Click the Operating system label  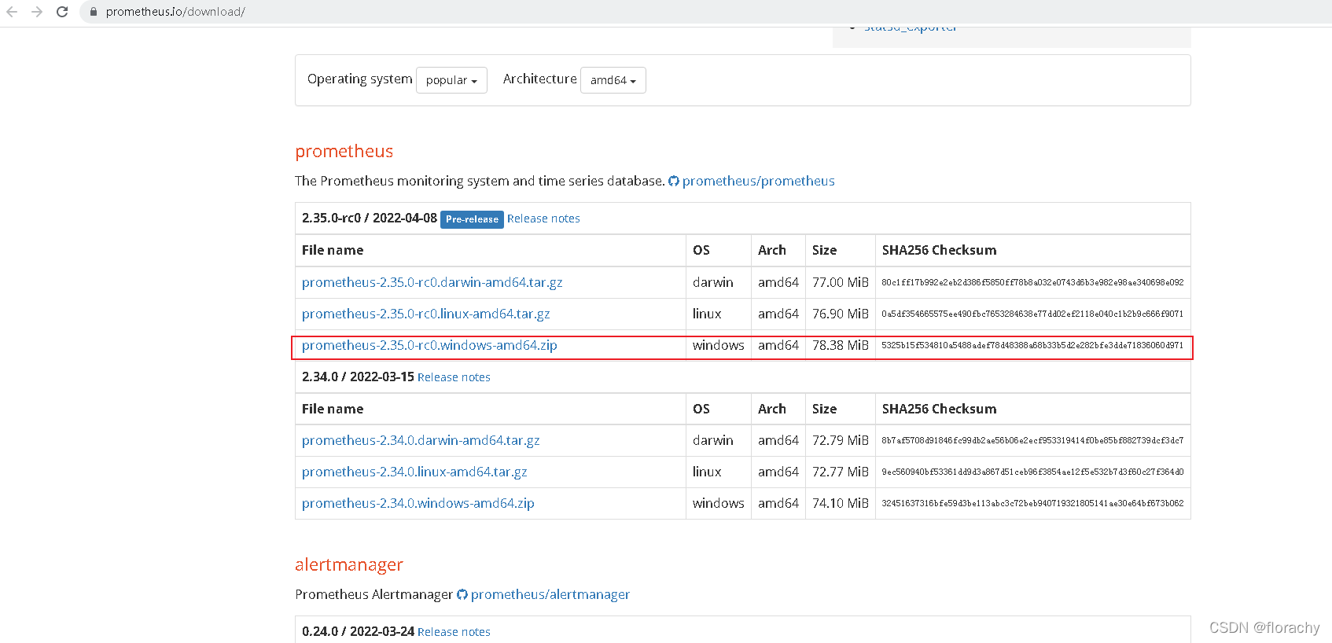point(360,79)
